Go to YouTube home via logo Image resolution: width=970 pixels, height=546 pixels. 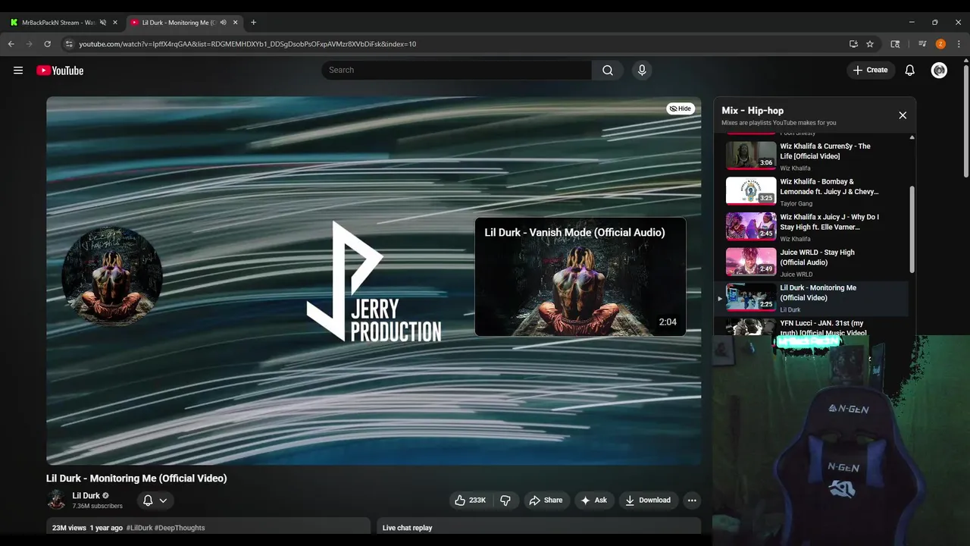[x=60, y=71]
